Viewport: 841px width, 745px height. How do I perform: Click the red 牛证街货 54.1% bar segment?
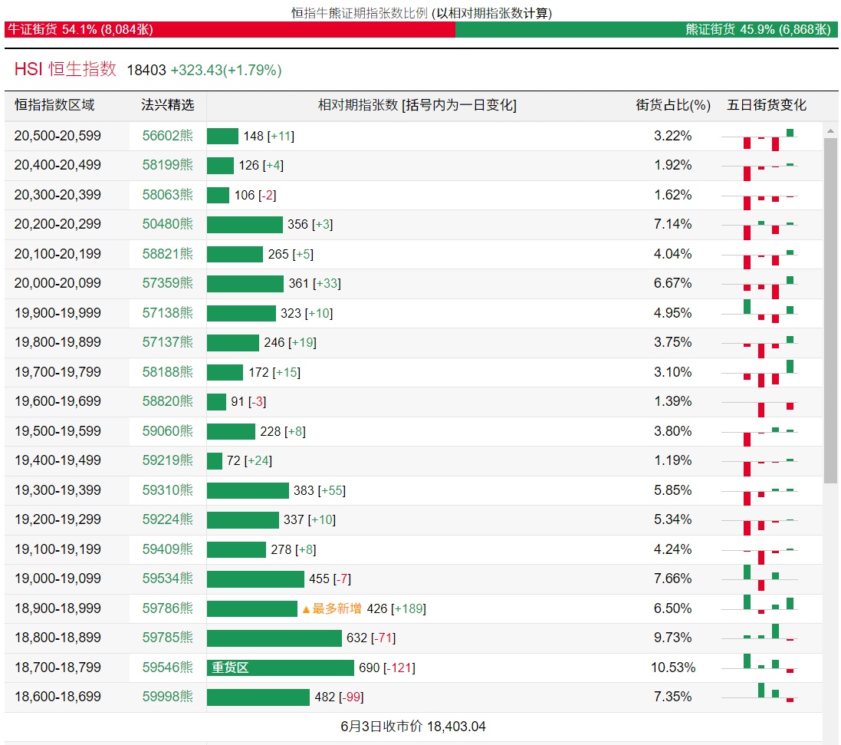[x=230, y=29]
